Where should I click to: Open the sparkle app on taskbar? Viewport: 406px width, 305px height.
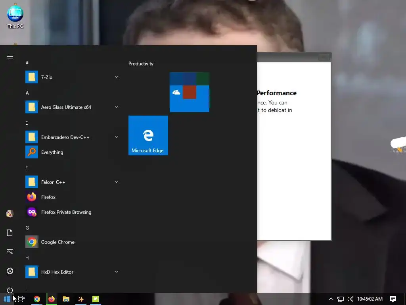(81, 299)
